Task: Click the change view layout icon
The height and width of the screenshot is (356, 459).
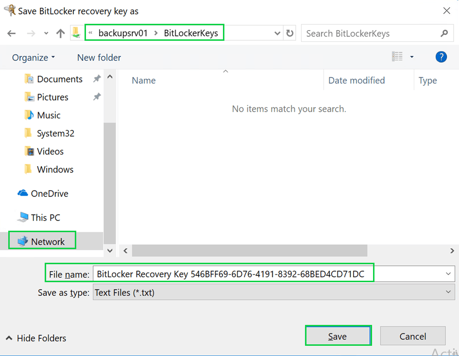Action: [397, 57]
